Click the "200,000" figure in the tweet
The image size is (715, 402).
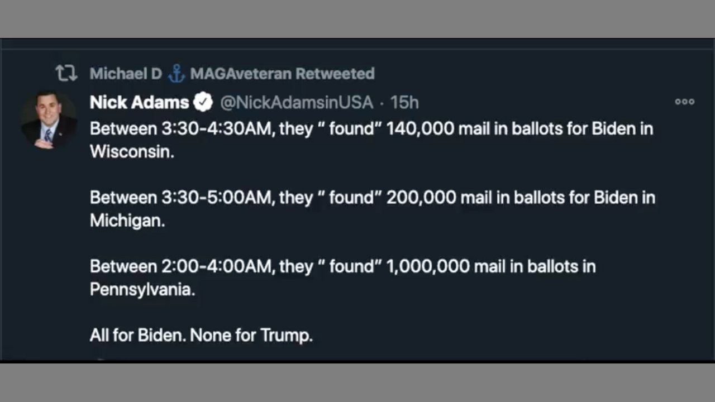421,198
